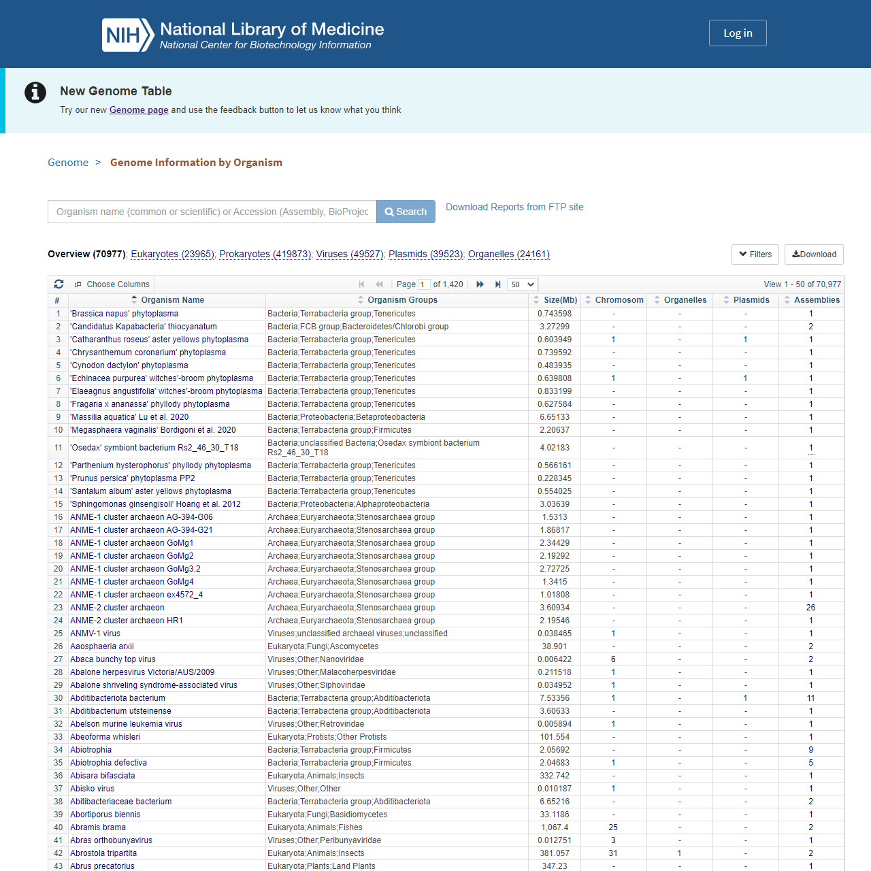Image resolution: width=871 pixels, height=871 pixels.
Task: Go to the next page arrow
Action: pyautogui.click(x=480, y=284)
